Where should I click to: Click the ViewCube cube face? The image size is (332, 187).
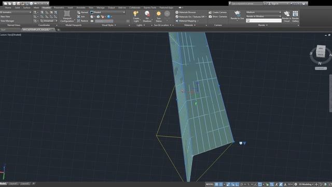point(321,51)
